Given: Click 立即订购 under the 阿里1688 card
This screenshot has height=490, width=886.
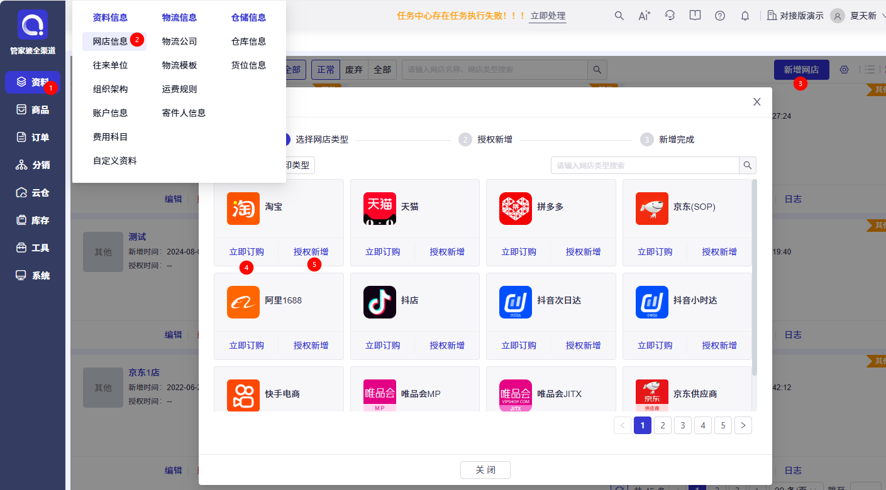Looking at the screenshot, I should tap(246, 346).
